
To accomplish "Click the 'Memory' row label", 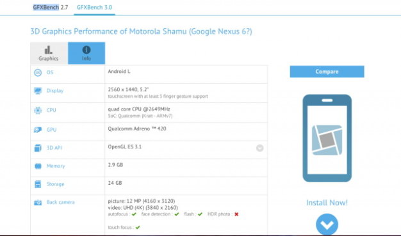I will [x=56, y=166].
